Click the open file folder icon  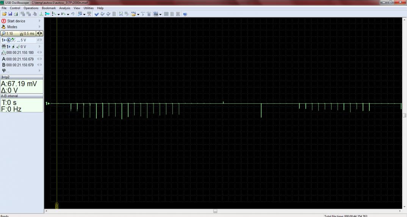point(4,14)
